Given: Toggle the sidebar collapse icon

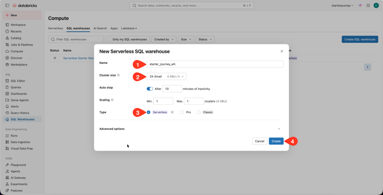Looking at the screenshot, I should click(x=7, y=5).
